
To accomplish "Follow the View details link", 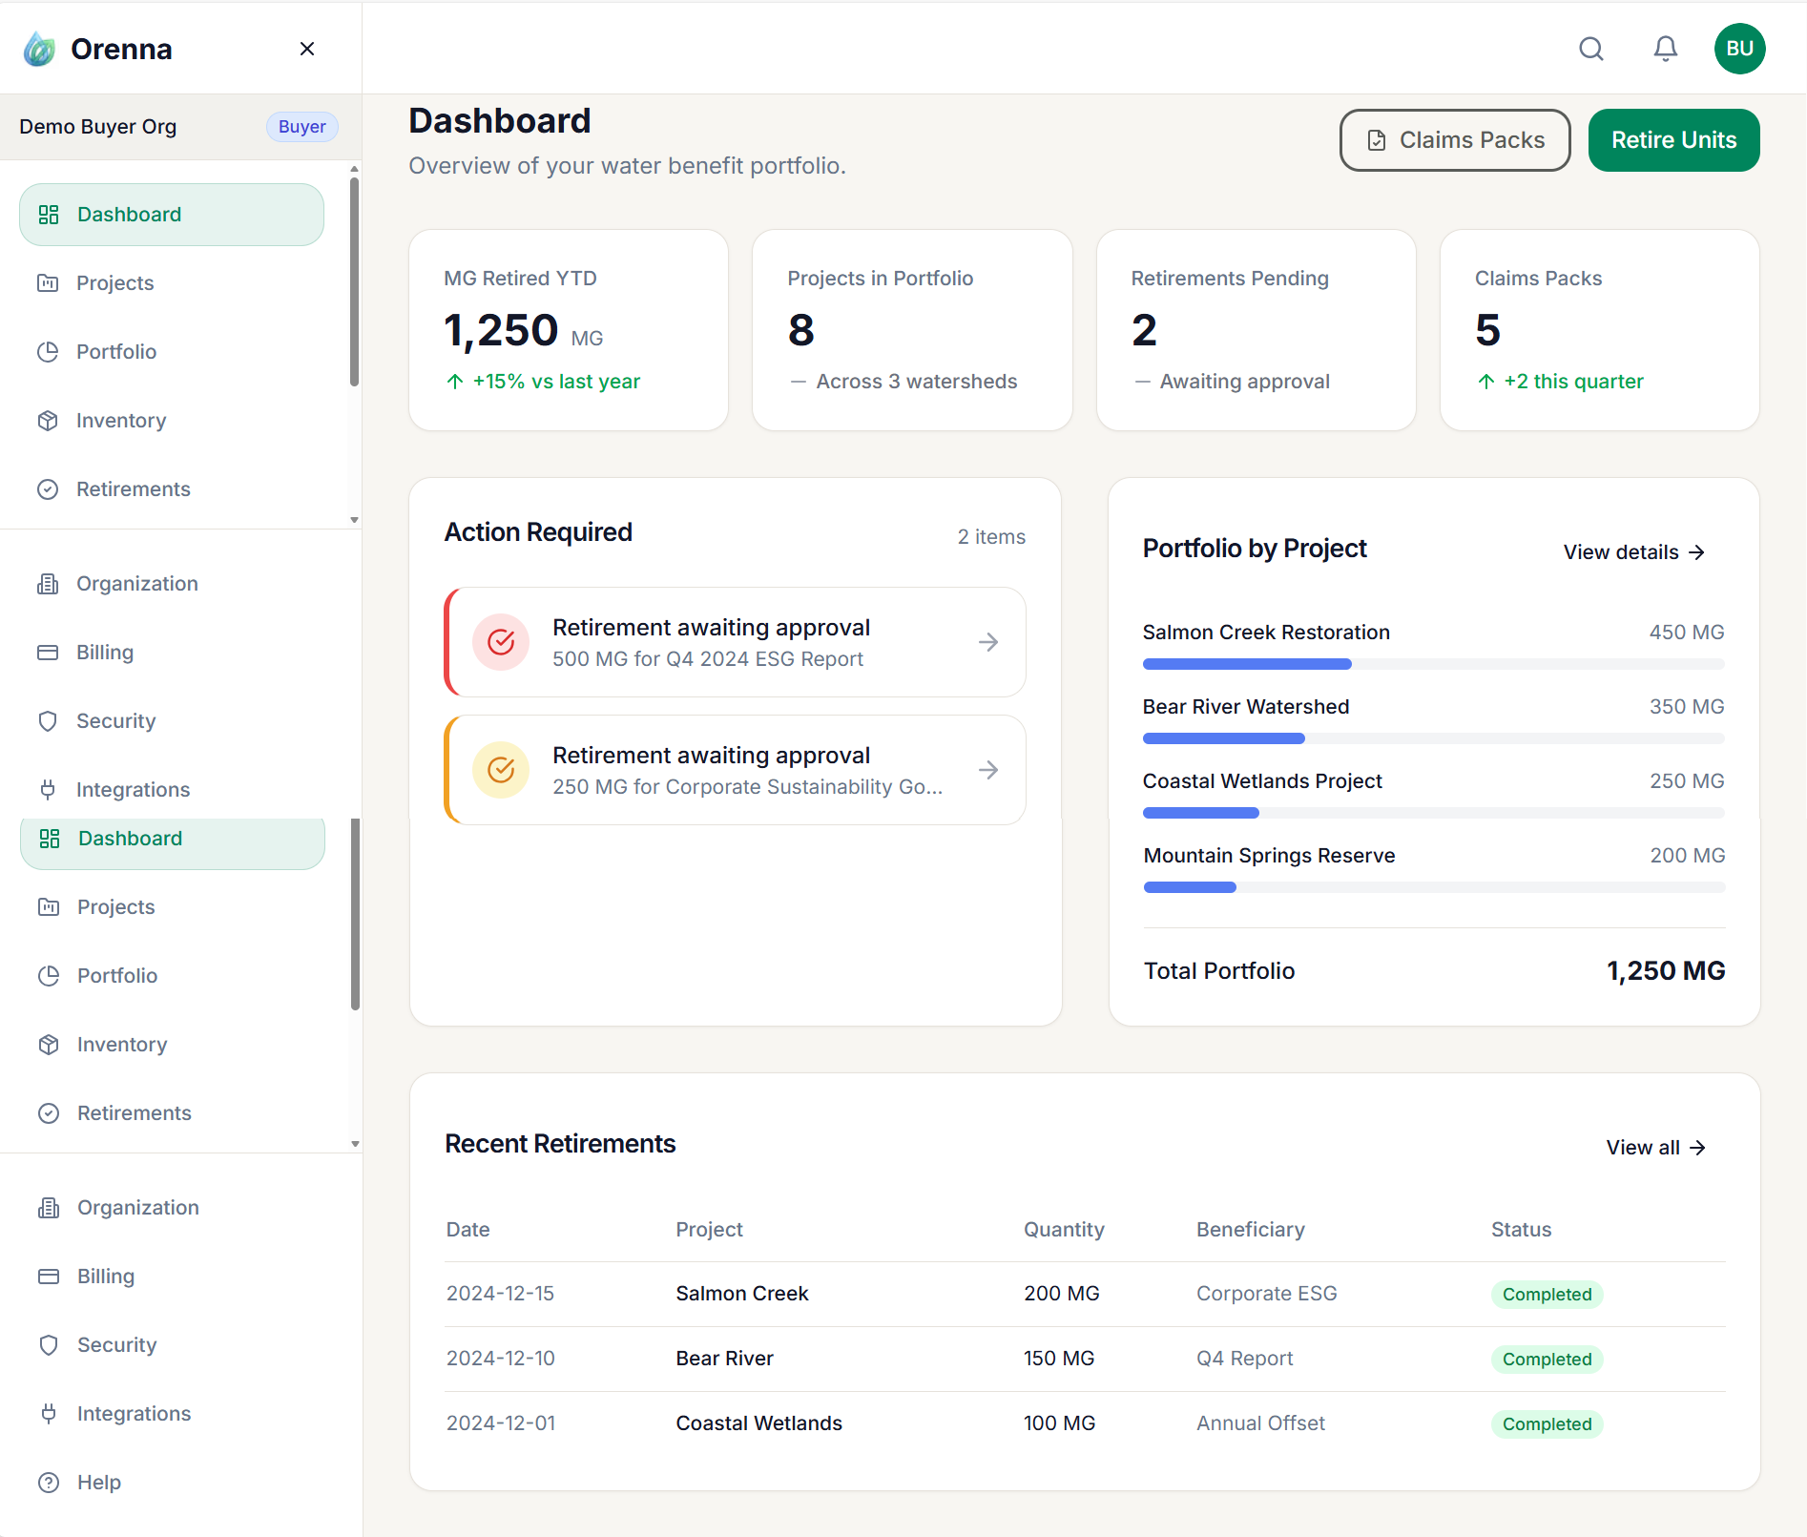I will point(1633,552).
